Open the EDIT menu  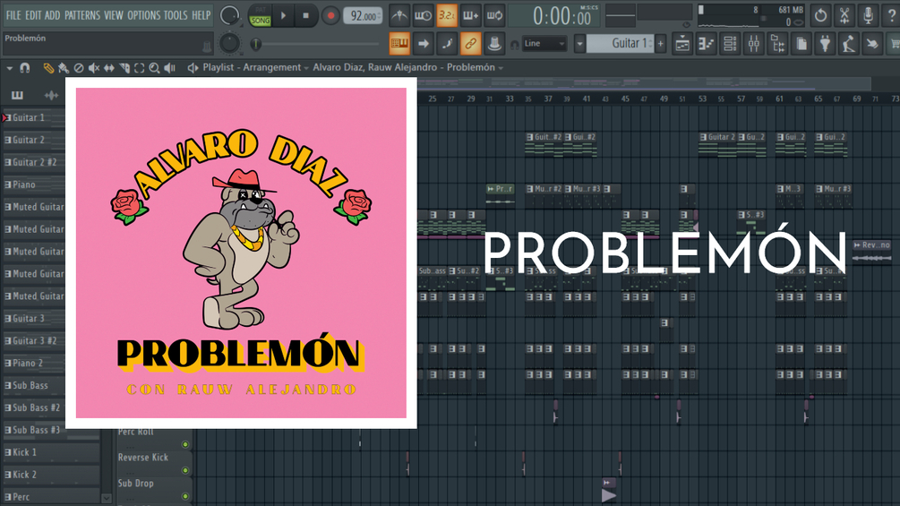(33, 15)
